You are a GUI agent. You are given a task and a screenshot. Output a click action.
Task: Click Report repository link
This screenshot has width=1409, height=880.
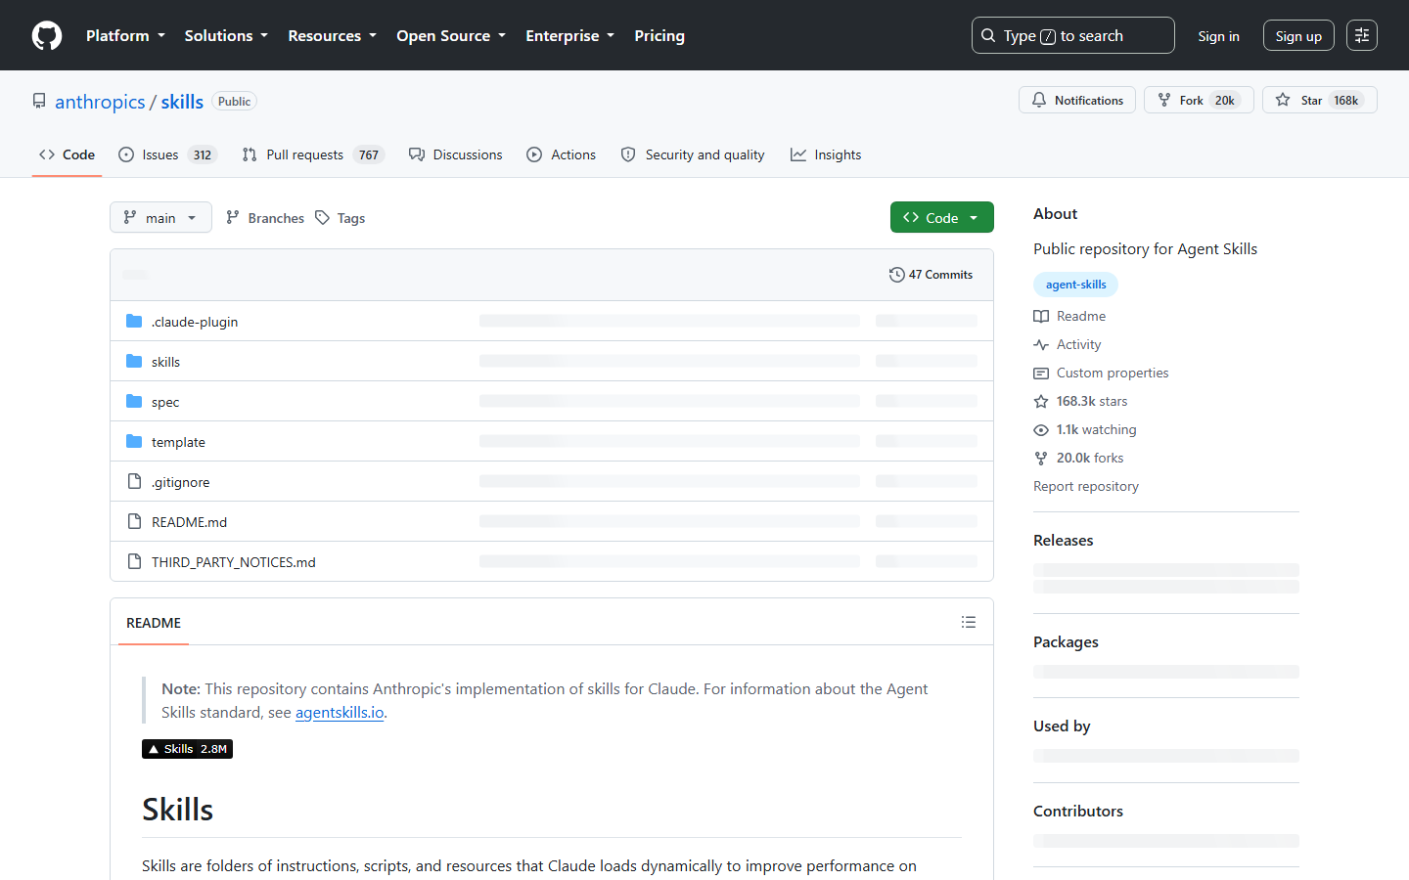click(1086, 486)
